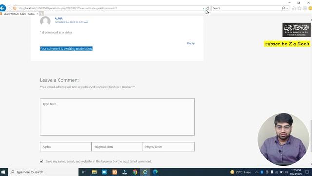Open the taskbar clock showing 12:05 PM
312x176 pixels.
click(x=296, y=172)
